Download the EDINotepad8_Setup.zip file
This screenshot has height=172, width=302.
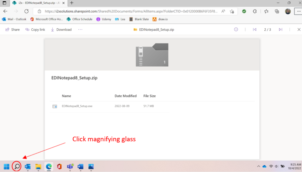pyautogui.click(x=61, y=30)
